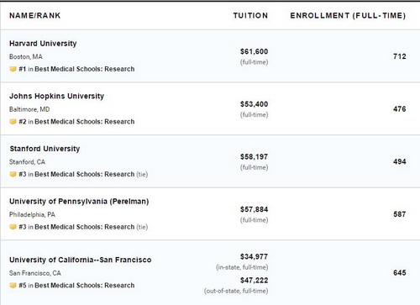Open the Stanford University school page
The height and width of the screenshot is (305, 420).
coord(45,149)
